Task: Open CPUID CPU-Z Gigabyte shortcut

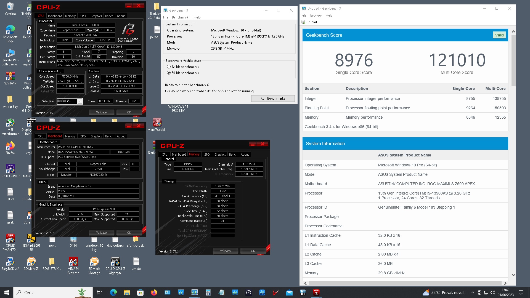Action: (115, 266)
